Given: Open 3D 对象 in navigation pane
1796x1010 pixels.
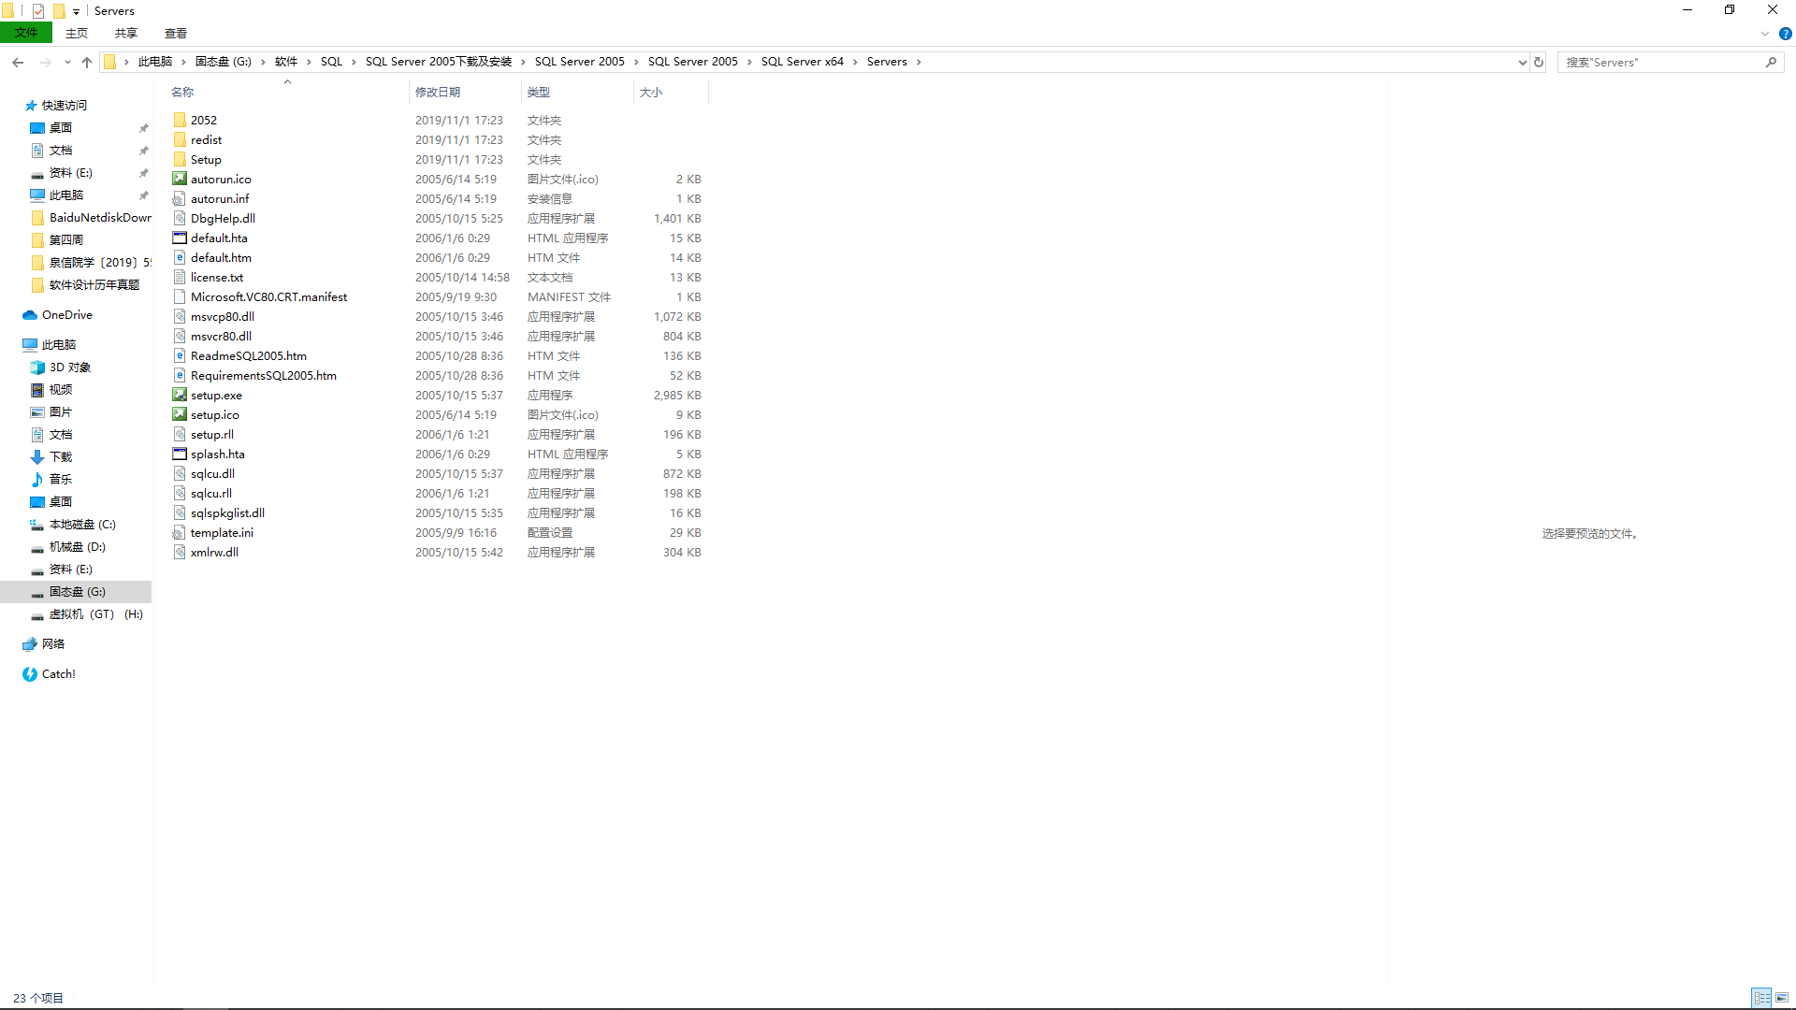Looking at the screenshot, I should click(70, 368).
